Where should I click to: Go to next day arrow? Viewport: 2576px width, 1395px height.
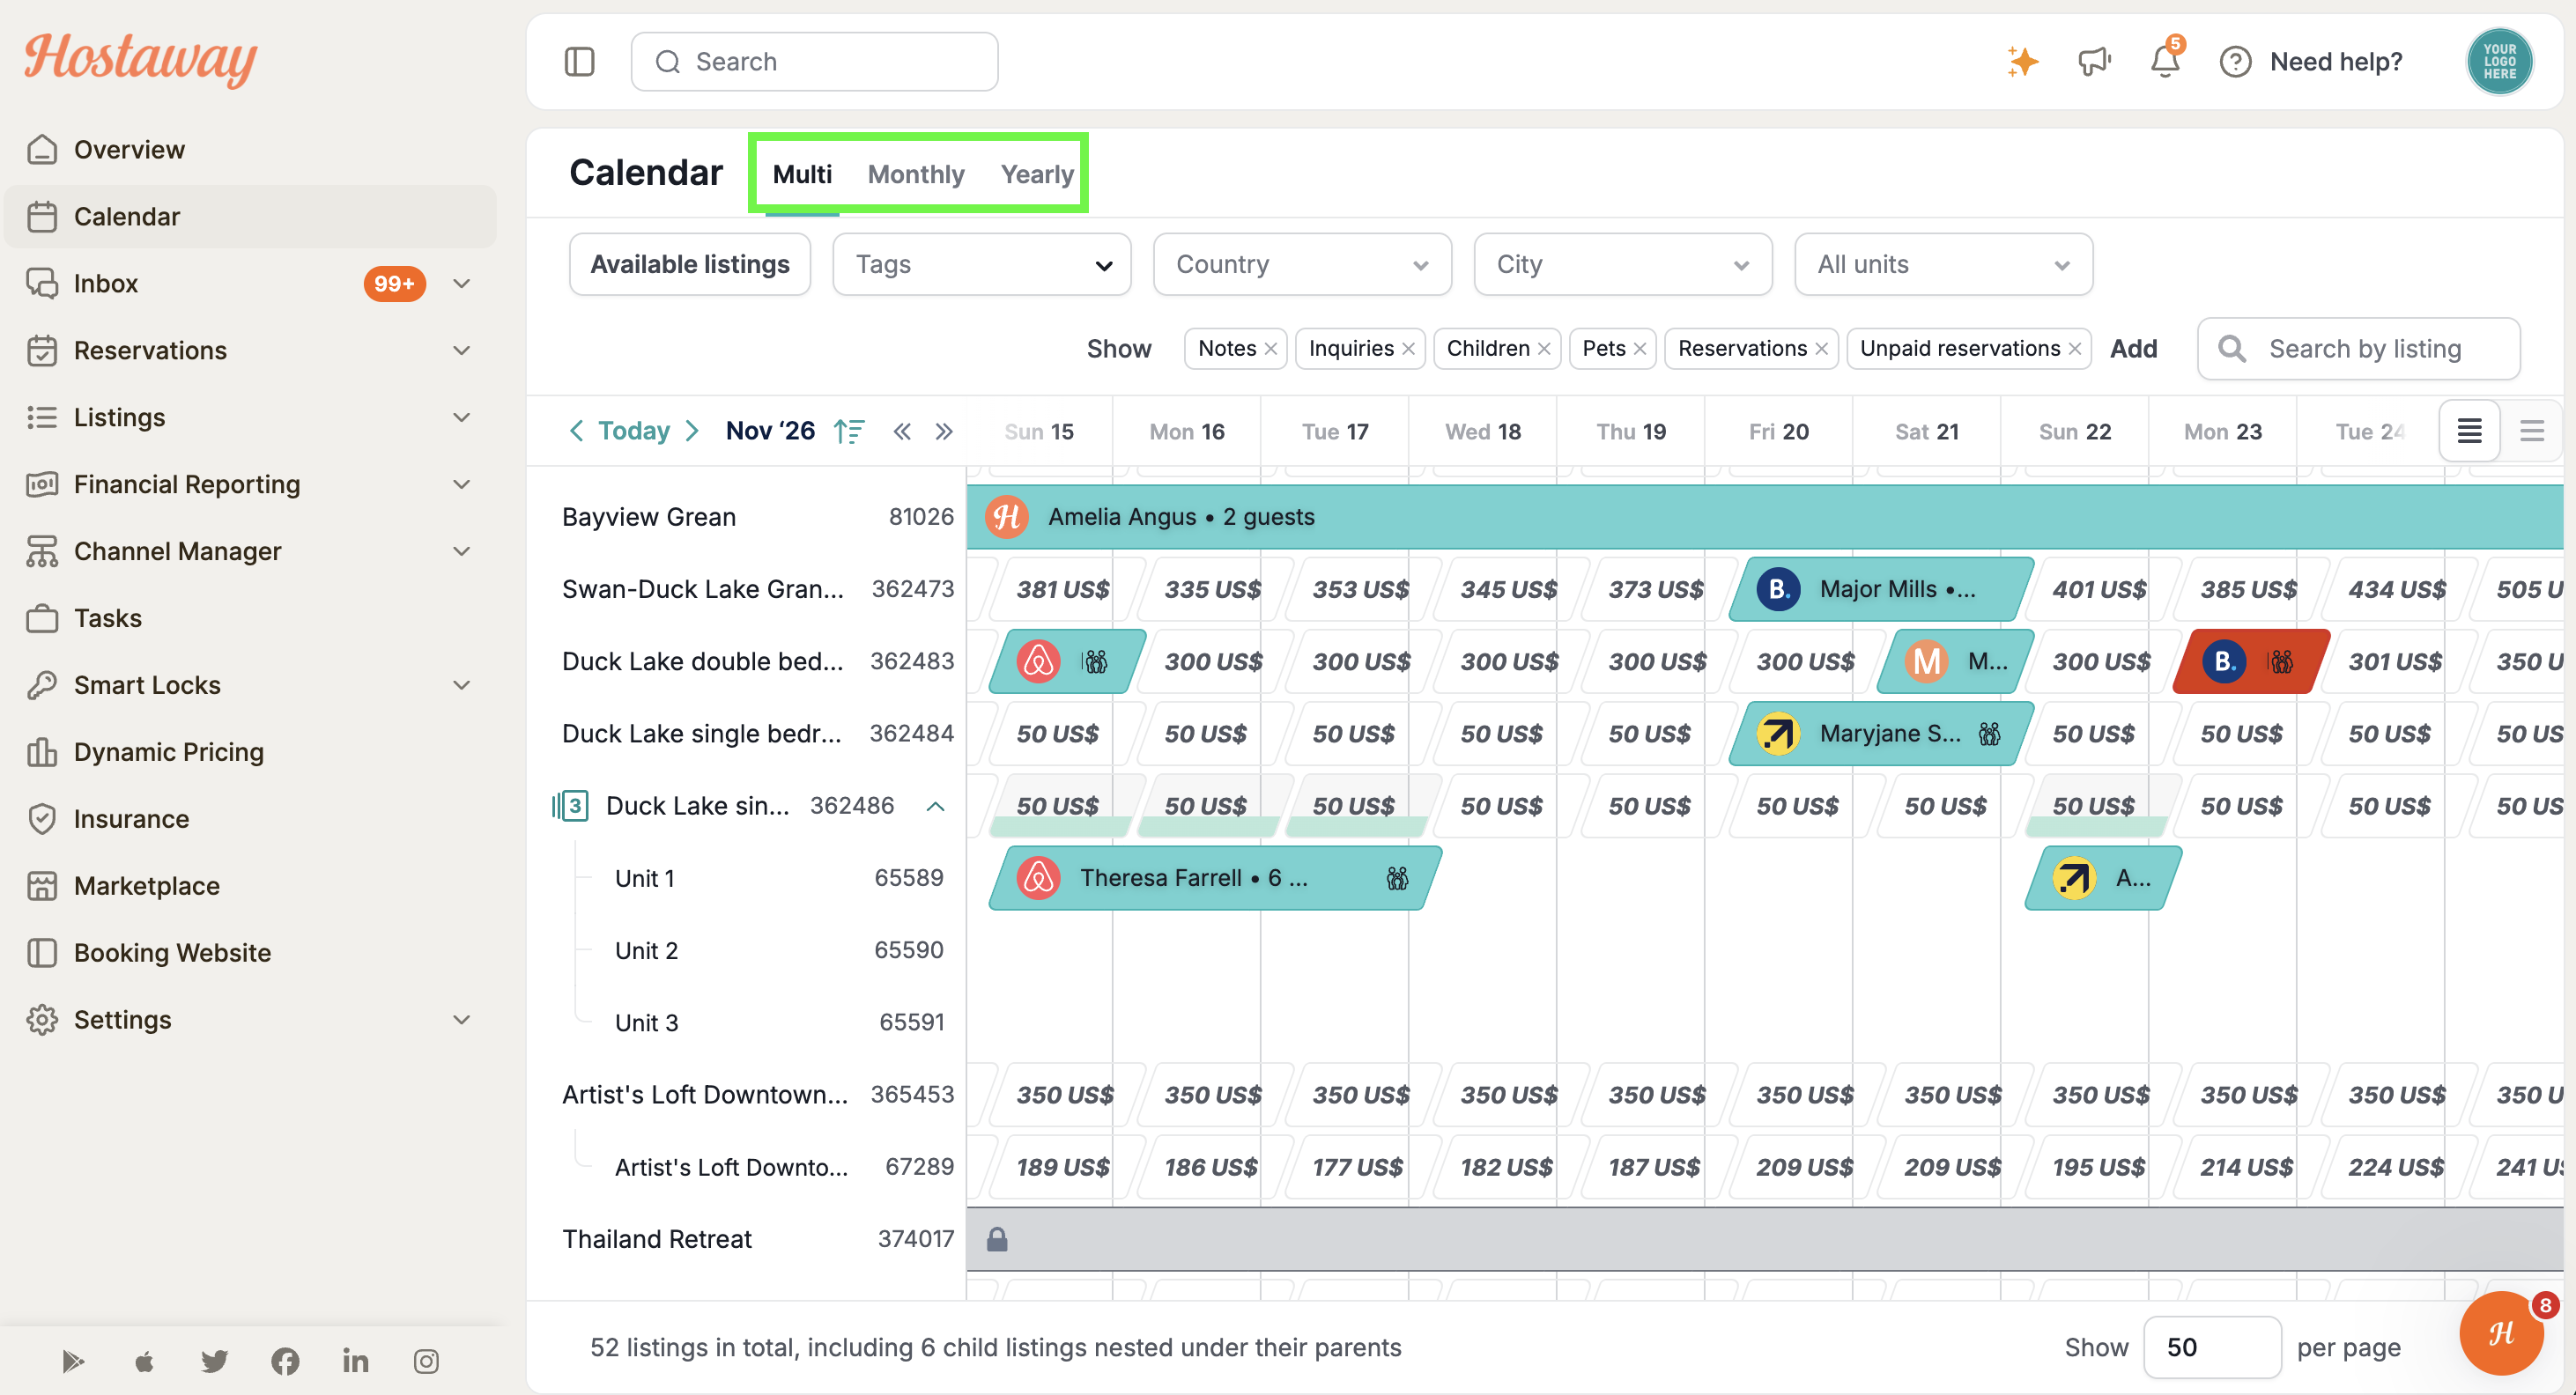(692, 431)
